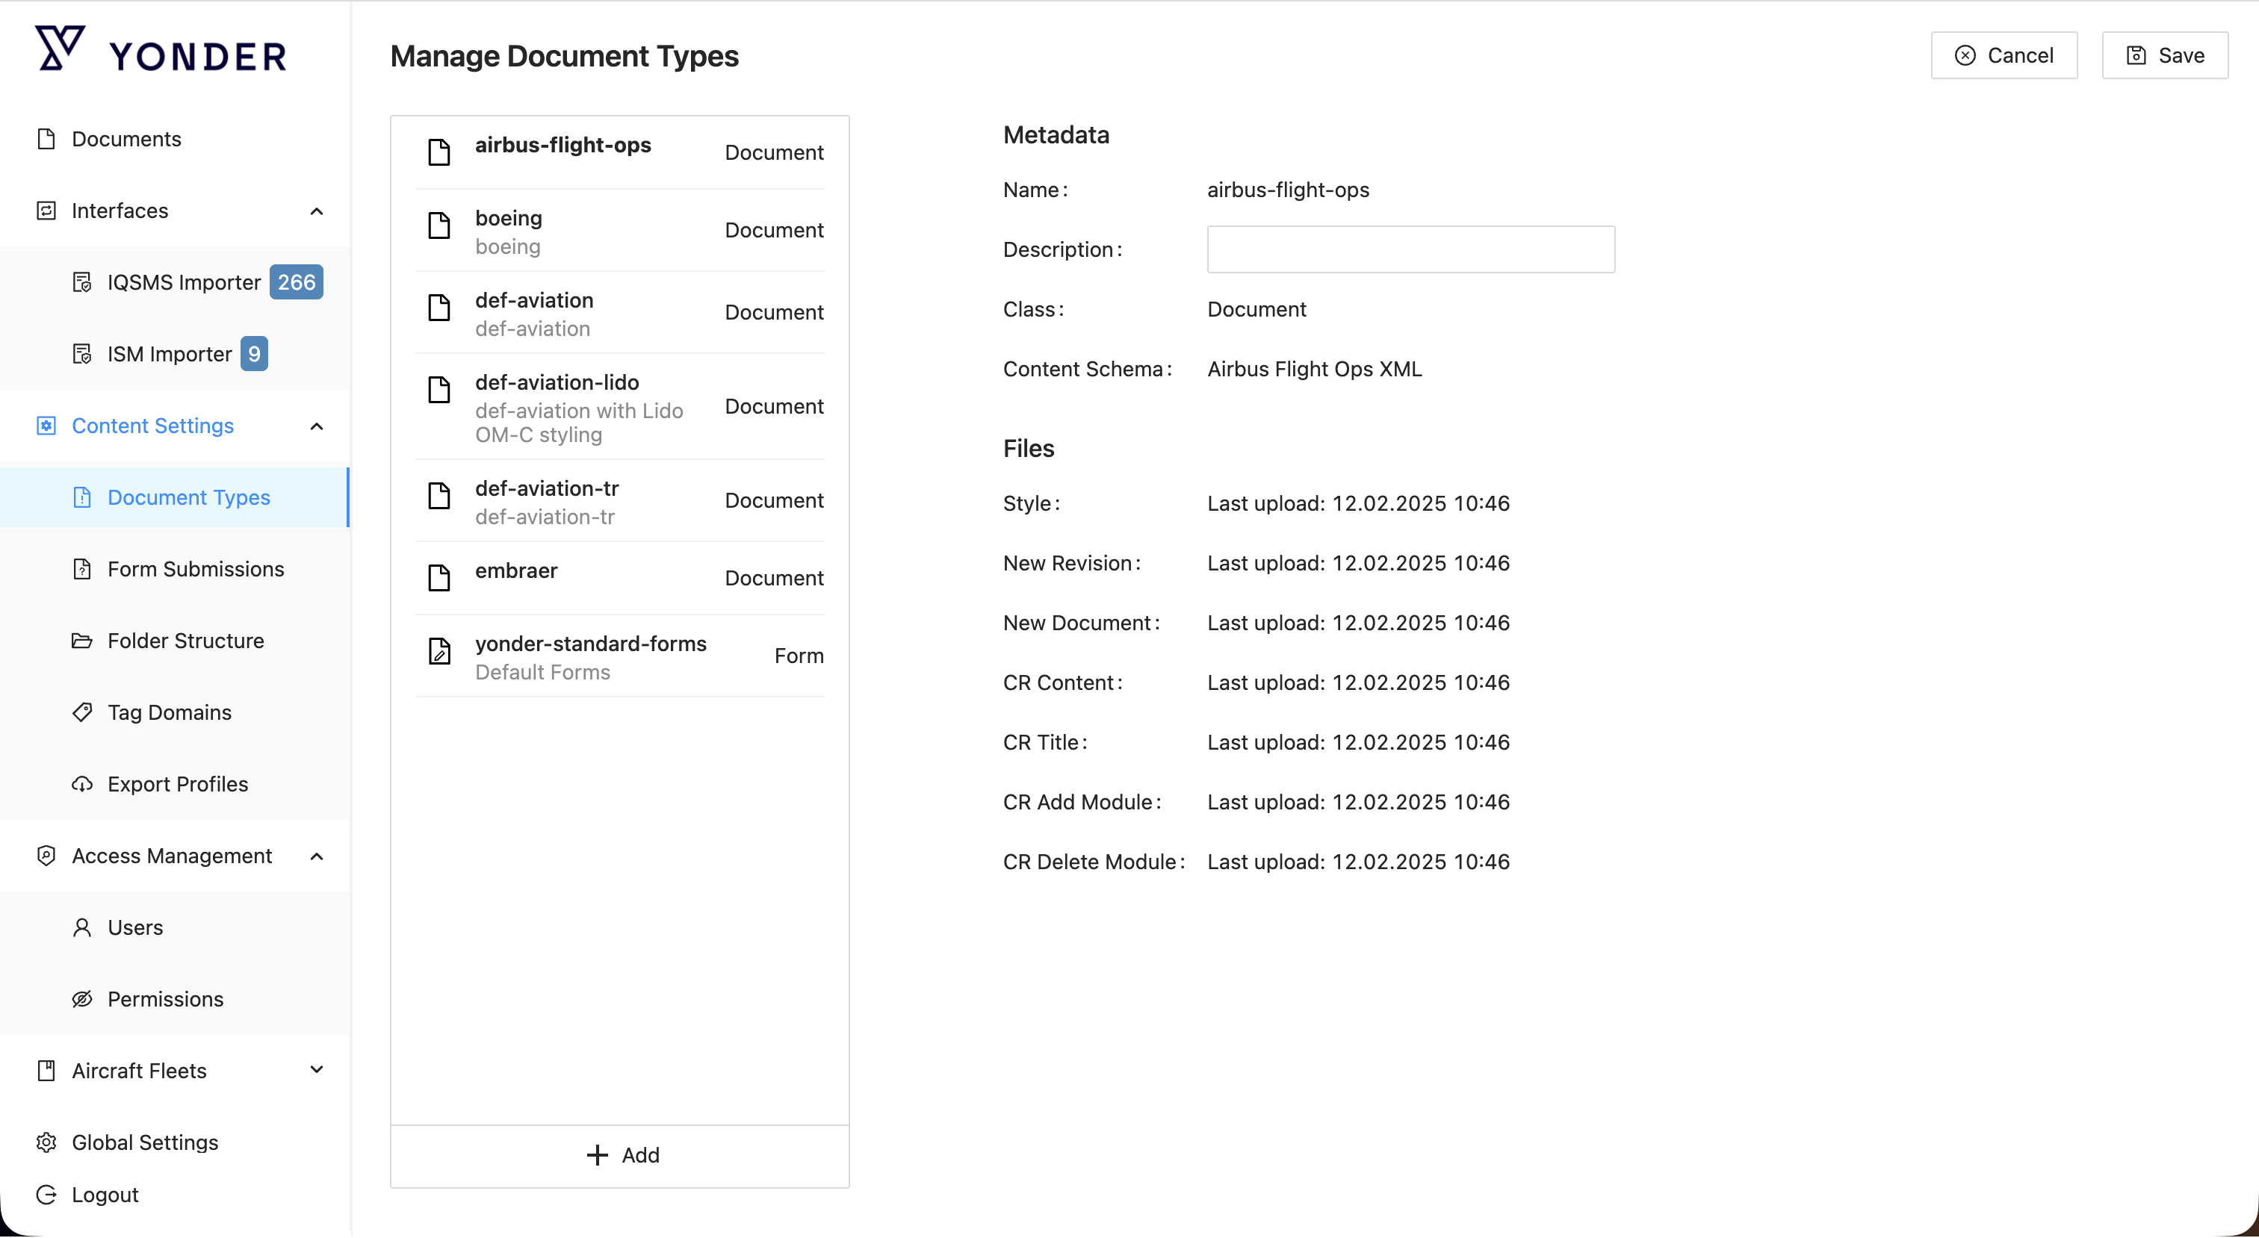Click the Documents sidebar icon
This screenshot has width=2259, height=1238.
click(x=46, y=140)
